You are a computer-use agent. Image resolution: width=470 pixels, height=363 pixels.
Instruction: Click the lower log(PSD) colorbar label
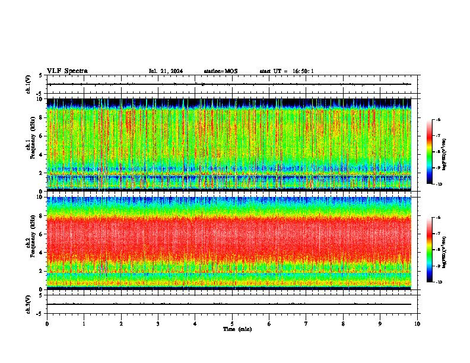(x=444, y=252)
